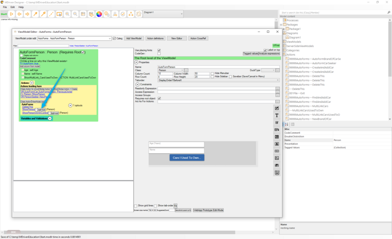The image size is (392, 239).
Task: Click the color wheel toolbar icon
Action: [99, 14]
